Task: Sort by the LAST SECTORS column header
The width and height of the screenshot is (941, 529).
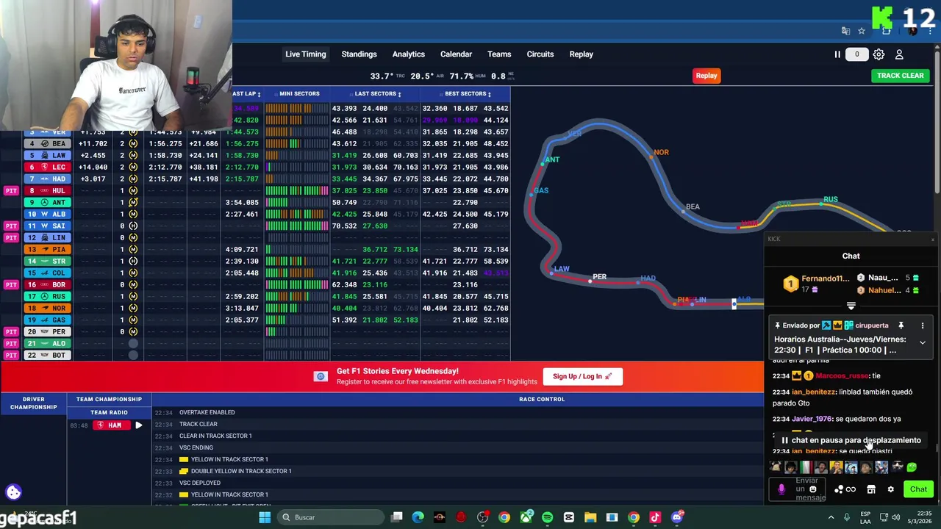Action: pyautogui.click(x=377, y=94)
